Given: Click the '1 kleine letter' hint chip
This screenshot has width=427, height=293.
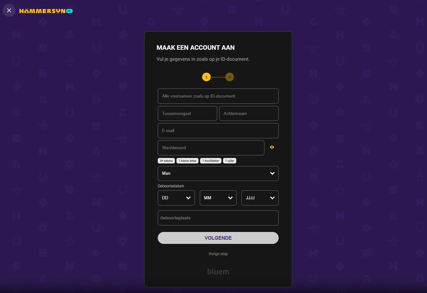Looking at the screenshot, I should (x=187, y=161).
